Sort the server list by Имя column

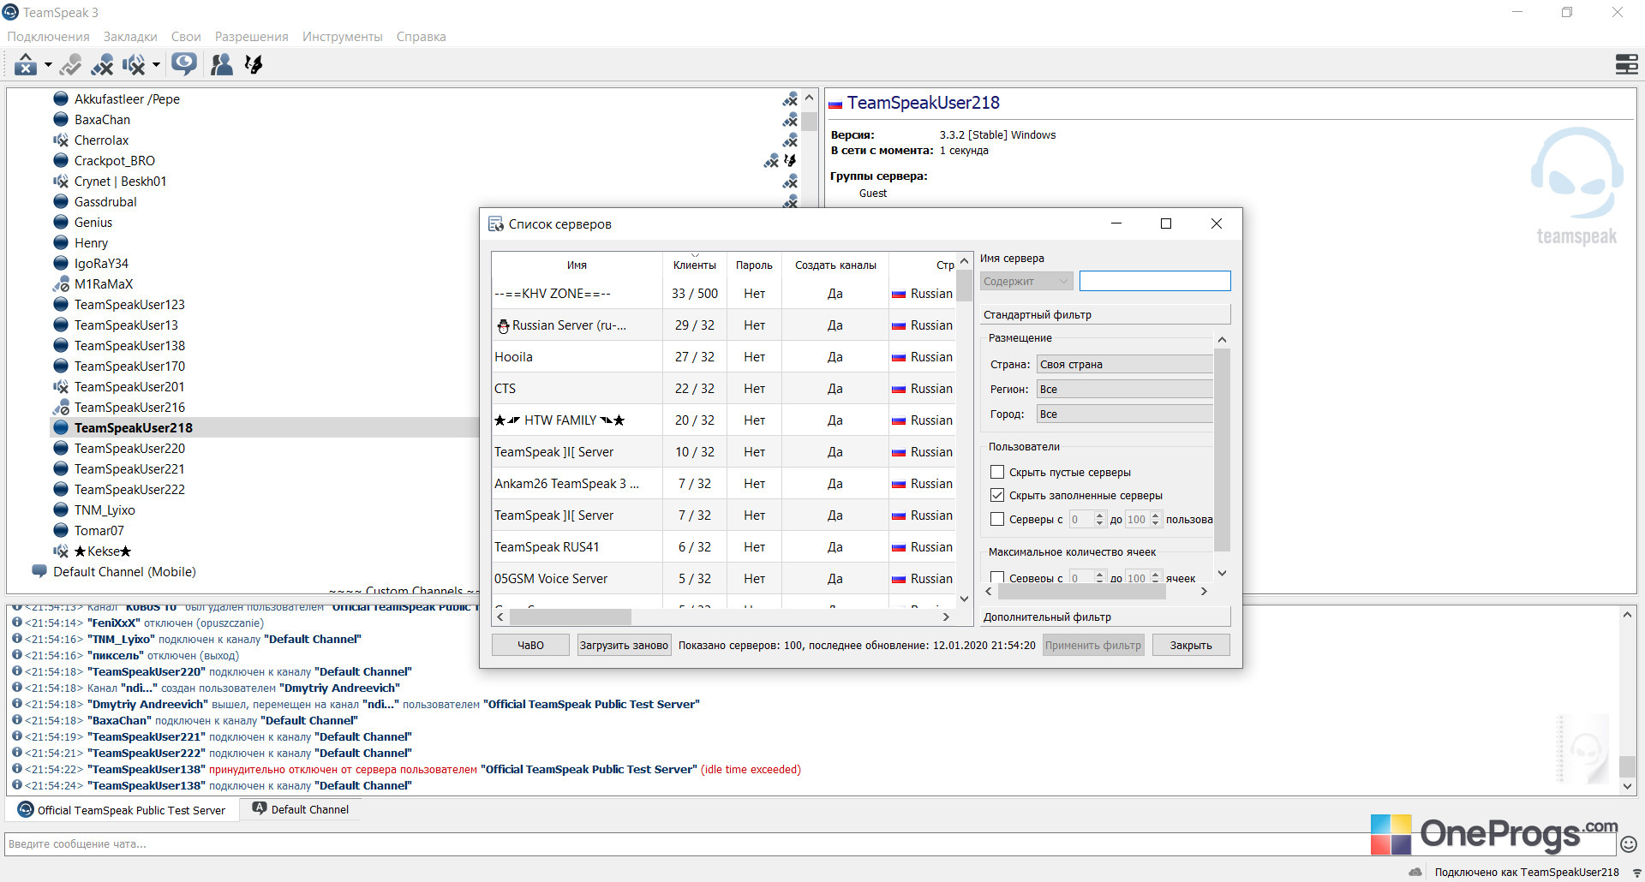coord(577,265)
